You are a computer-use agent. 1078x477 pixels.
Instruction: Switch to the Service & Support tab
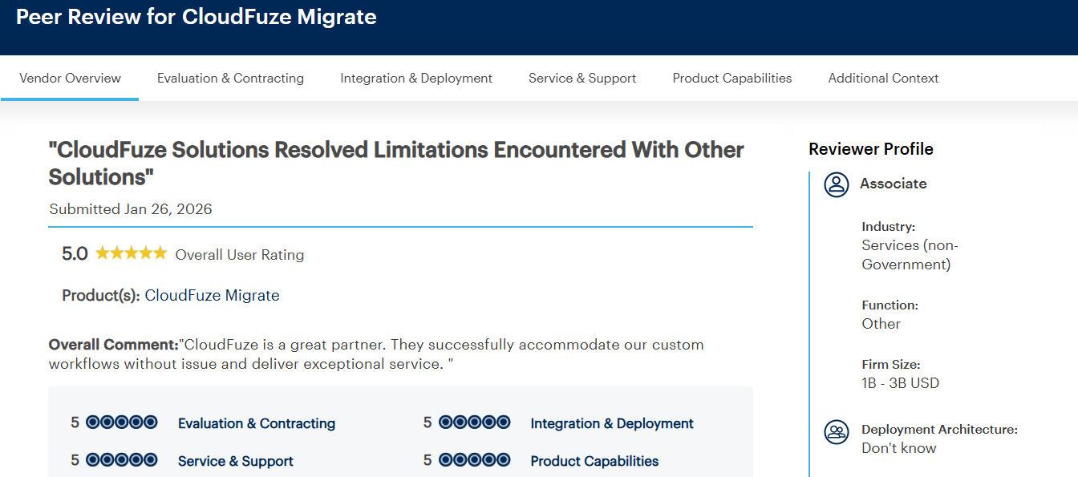582,78
